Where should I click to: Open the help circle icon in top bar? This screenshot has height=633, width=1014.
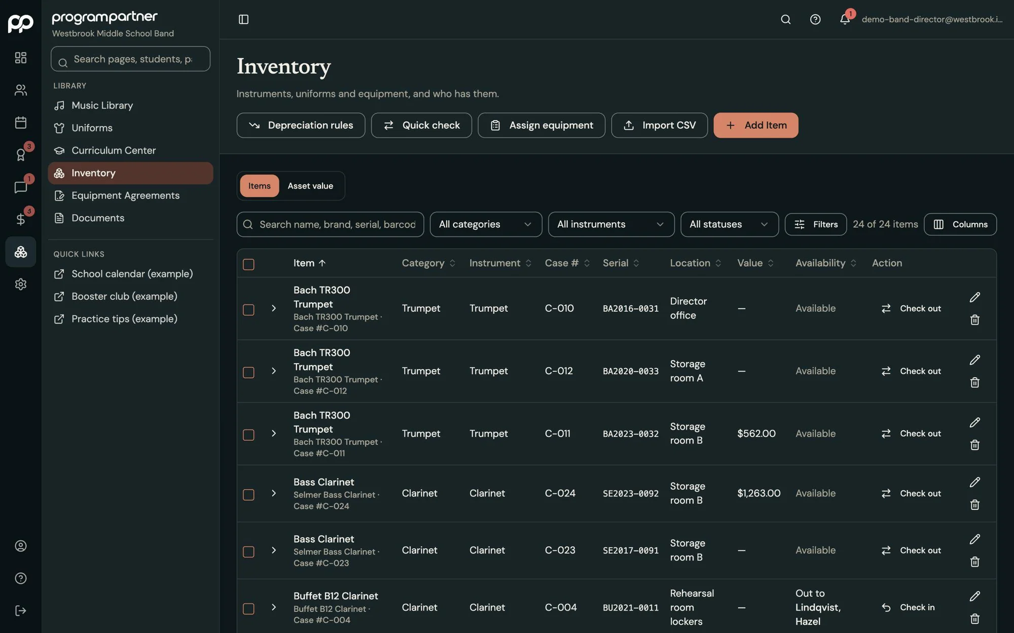click(x=815, y=19)
